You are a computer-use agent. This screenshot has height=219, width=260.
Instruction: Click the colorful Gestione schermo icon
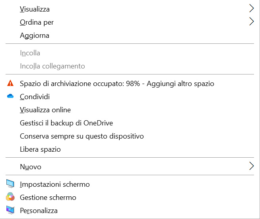point(10,197)
